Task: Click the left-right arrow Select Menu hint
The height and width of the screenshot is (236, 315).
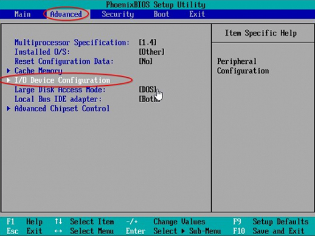Action: click(84, 231)
